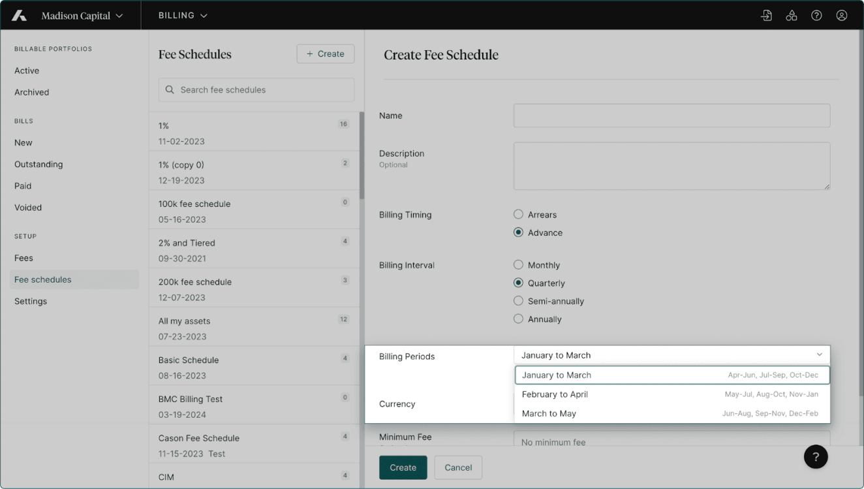Screen dimensions: 864x489
Task: Open Settings in the Setup section
Action: pyautogui.click(x=31, y=301)
